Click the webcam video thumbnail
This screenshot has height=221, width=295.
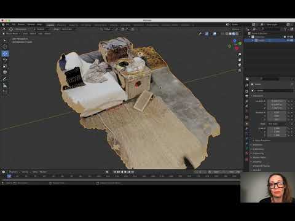coord(267,187)
